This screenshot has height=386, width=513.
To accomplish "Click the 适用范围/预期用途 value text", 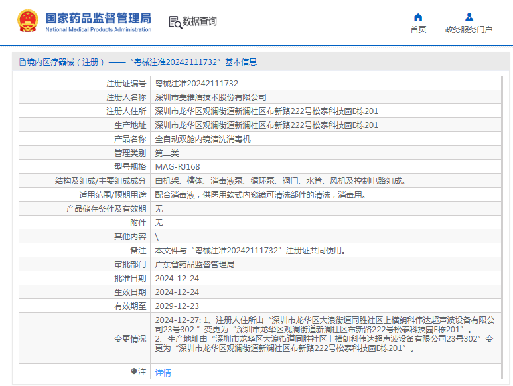I will click(260, 195).
